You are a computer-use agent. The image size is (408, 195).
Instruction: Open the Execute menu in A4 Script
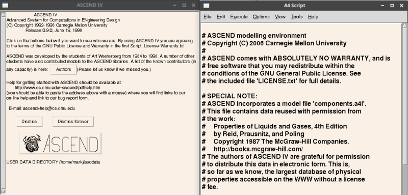click(239, 17)
